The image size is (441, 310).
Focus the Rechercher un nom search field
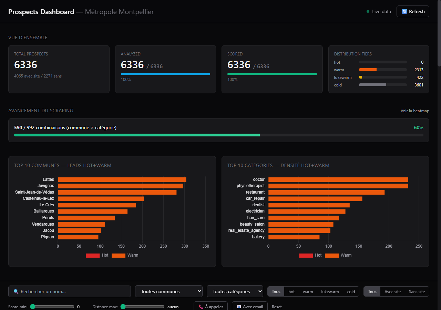coord(70,291)
